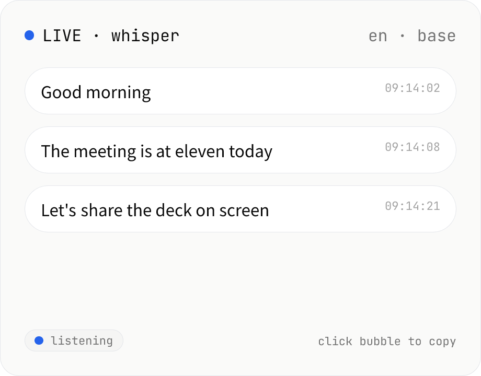Click the 09:14:08 timestamp
Viewport: 481px width, 376px height.
[x=413, y=147]
